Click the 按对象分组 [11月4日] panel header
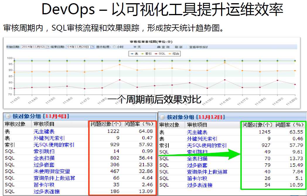 click(80, 117)
